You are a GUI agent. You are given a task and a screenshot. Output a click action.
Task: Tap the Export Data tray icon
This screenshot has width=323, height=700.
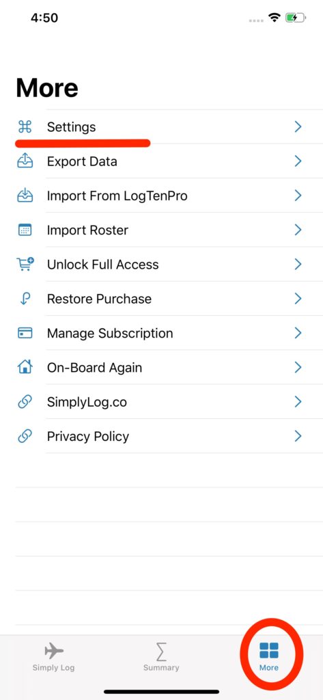[25, 161]
